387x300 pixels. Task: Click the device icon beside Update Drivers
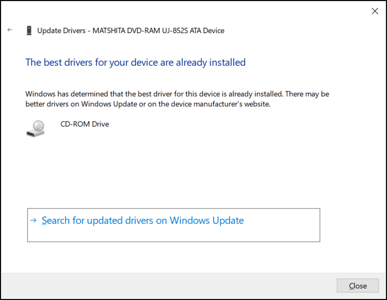[29, 30]
